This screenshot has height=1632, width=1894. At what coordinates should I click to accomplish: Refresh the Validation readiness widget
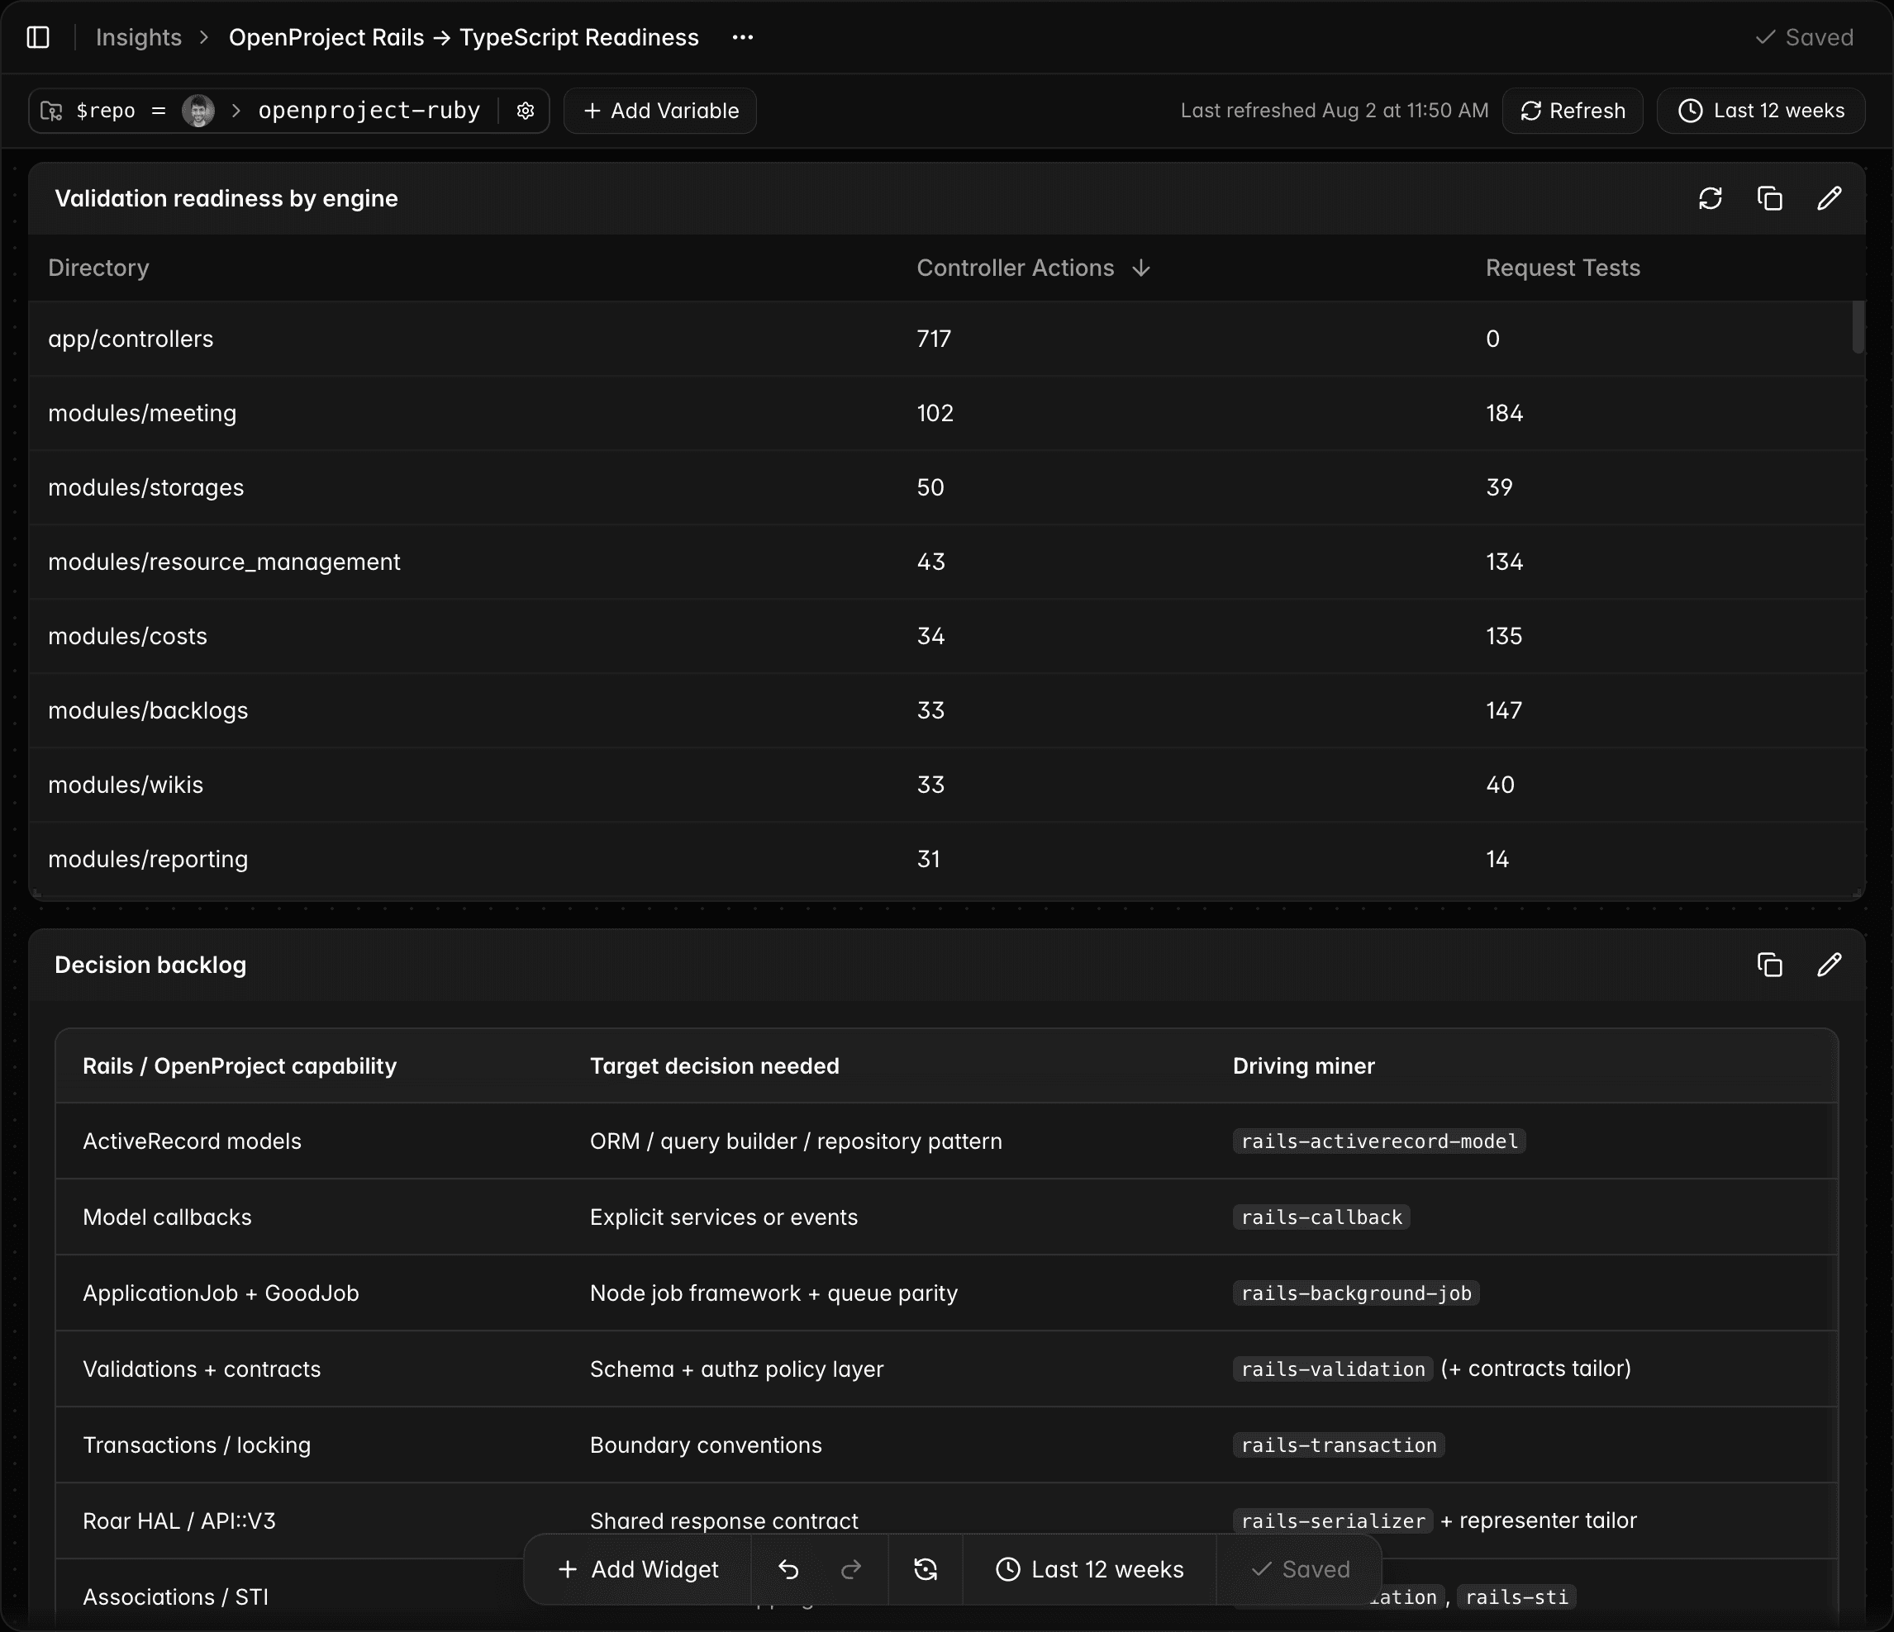coord(1711,198)
